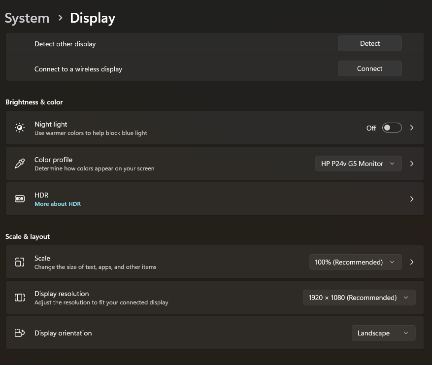Click the Night light sun icon

[20, 128]
